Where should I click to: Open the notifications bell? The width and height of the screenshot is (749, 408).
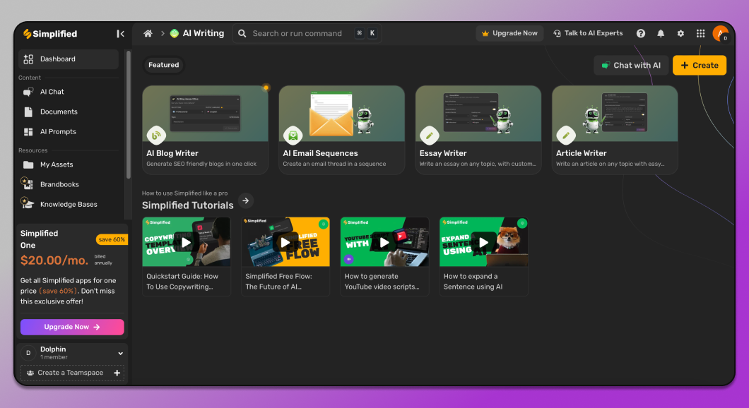click(661, 33)
